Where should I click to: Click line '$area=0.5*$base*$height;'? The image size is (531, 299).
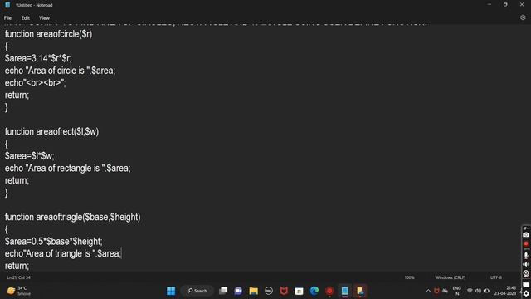[x=53, y=242]
